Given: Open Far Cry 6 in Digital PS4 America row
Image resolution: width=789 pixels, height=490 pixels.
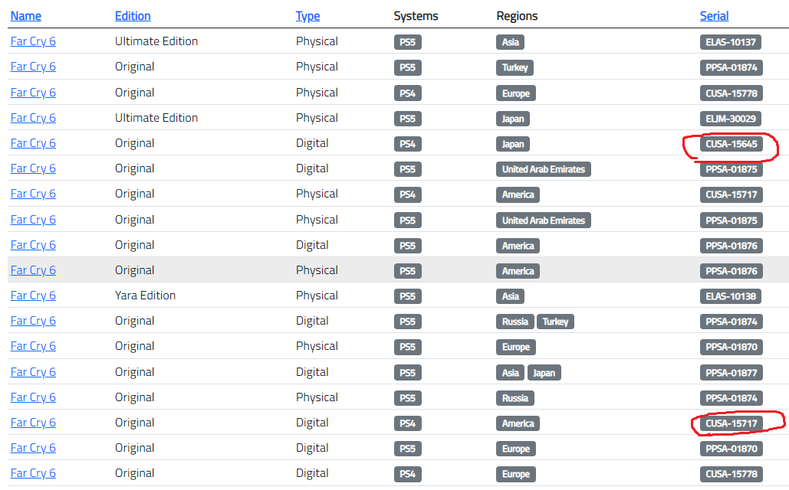Looking at the screenshot, I should point(33,423).
